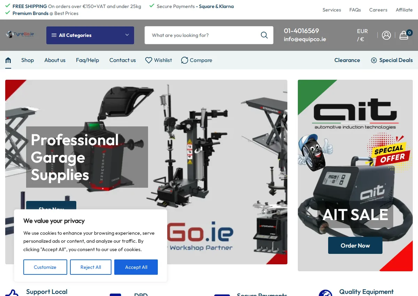Click the Shop Now banner button

point(51,205)
